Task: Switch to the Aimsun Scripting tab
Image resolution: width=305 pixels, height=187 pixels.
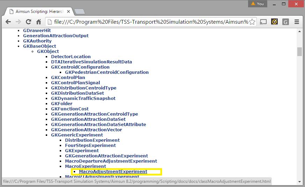Action: coord(38,11)
